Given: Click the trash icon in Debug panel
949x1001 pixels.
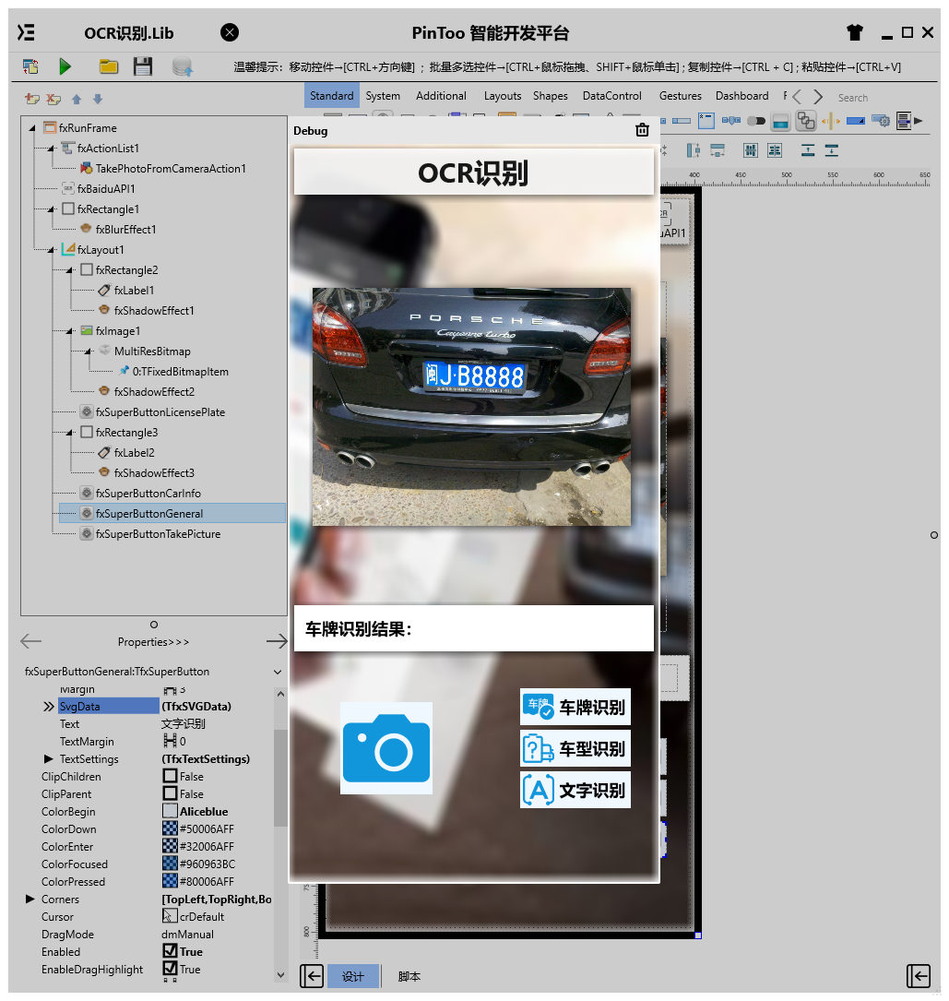Looking at the screenshot, I should pyautogui.click(x=642, y=130).
